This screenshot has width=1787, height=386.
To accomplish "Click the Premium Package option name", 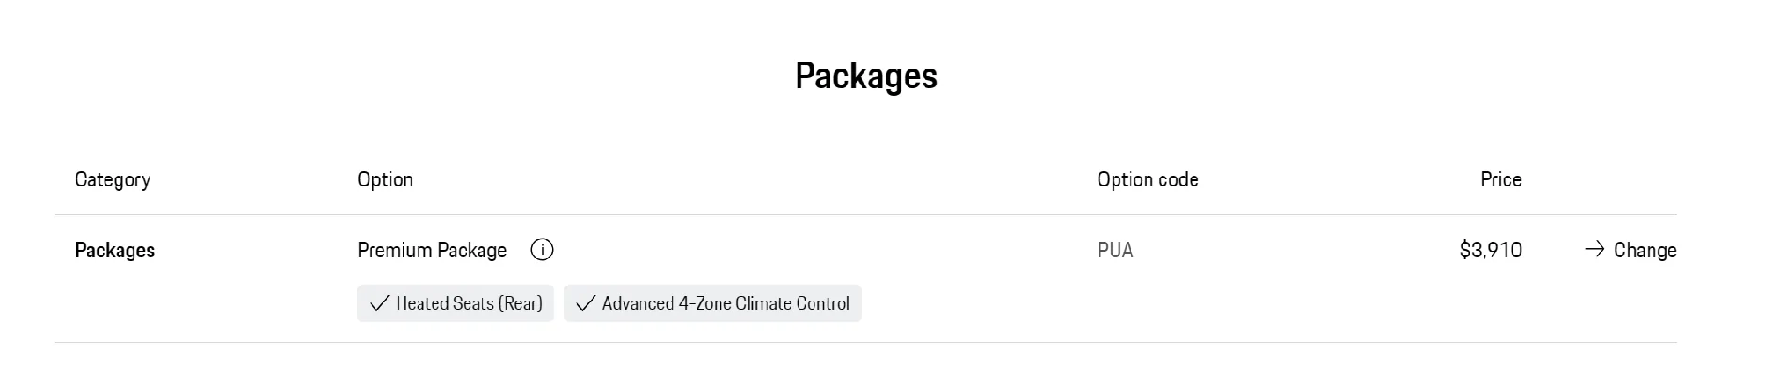I will [x=432, y=251].
